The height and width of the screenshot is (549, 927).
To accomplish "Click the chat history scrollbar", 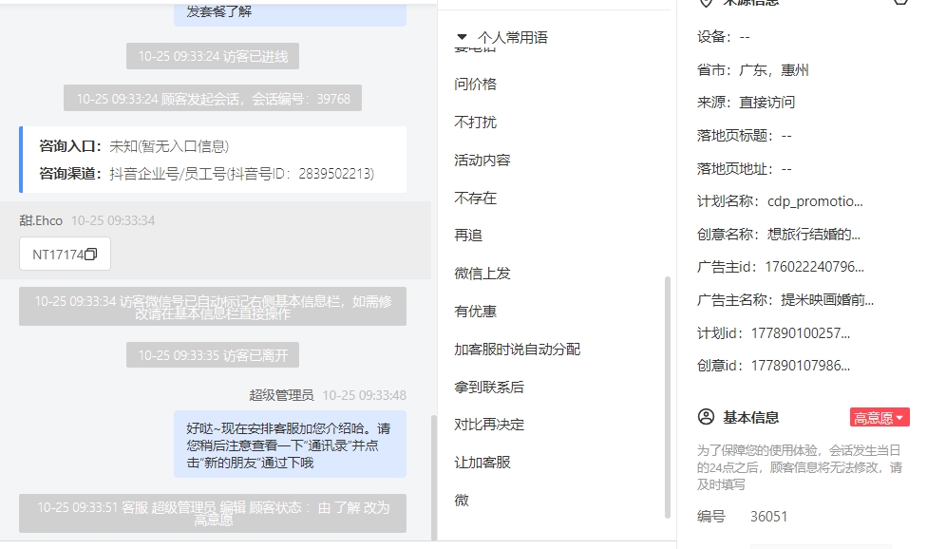I will point(434,478).
